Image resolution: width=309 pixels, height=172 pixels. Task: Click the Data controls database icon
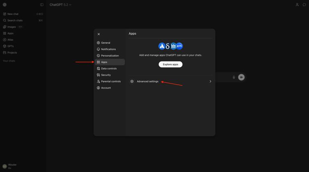pyautogui.click(x=98, y=68)
